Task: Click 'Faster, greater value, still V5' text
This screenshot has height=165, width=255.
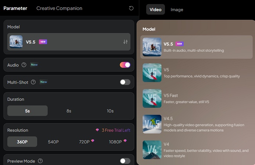Action: pyautogui.click(x=186, y=102)
